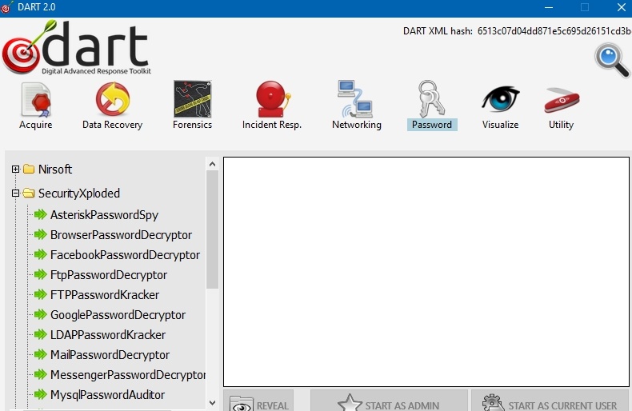Click the tree scrollbar down arrow
This screenshot has width=632, height=411.
tap(213, 403)
